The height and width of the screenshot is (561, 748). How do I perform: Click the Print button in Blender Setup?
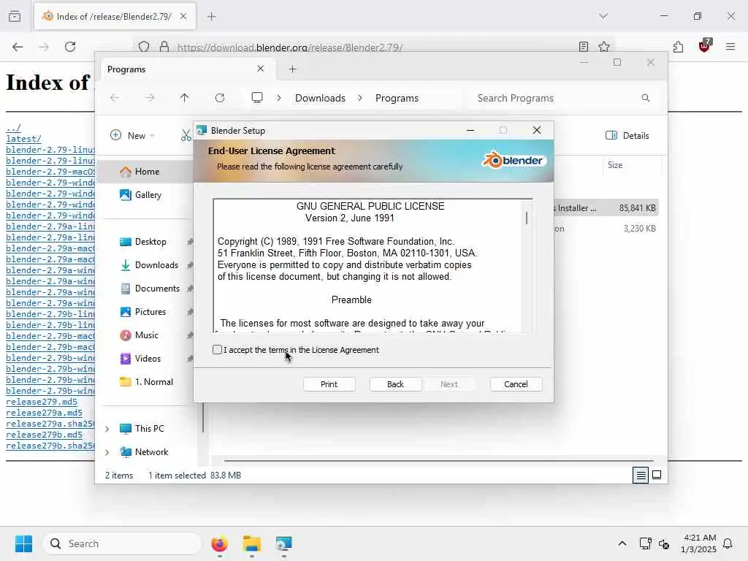[x=329, y=384]
